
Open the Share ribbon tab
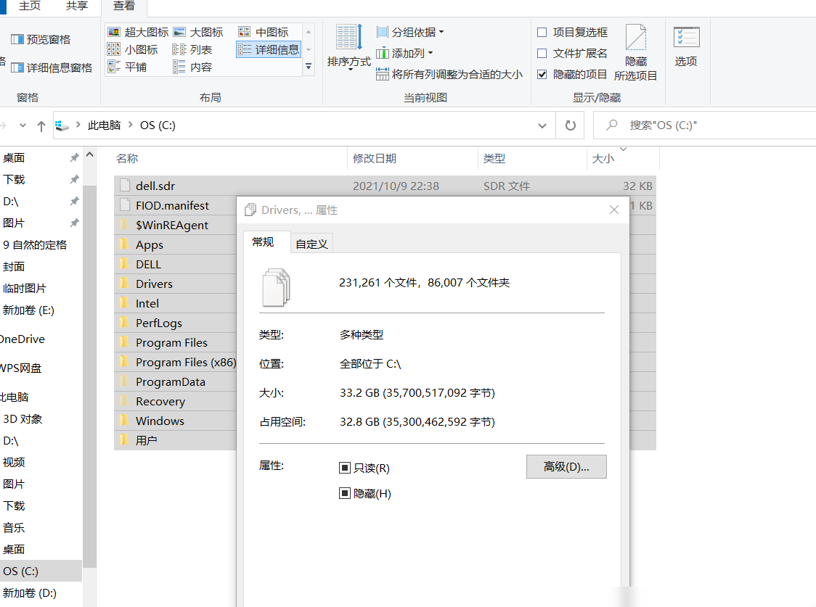tap(76, 6)
